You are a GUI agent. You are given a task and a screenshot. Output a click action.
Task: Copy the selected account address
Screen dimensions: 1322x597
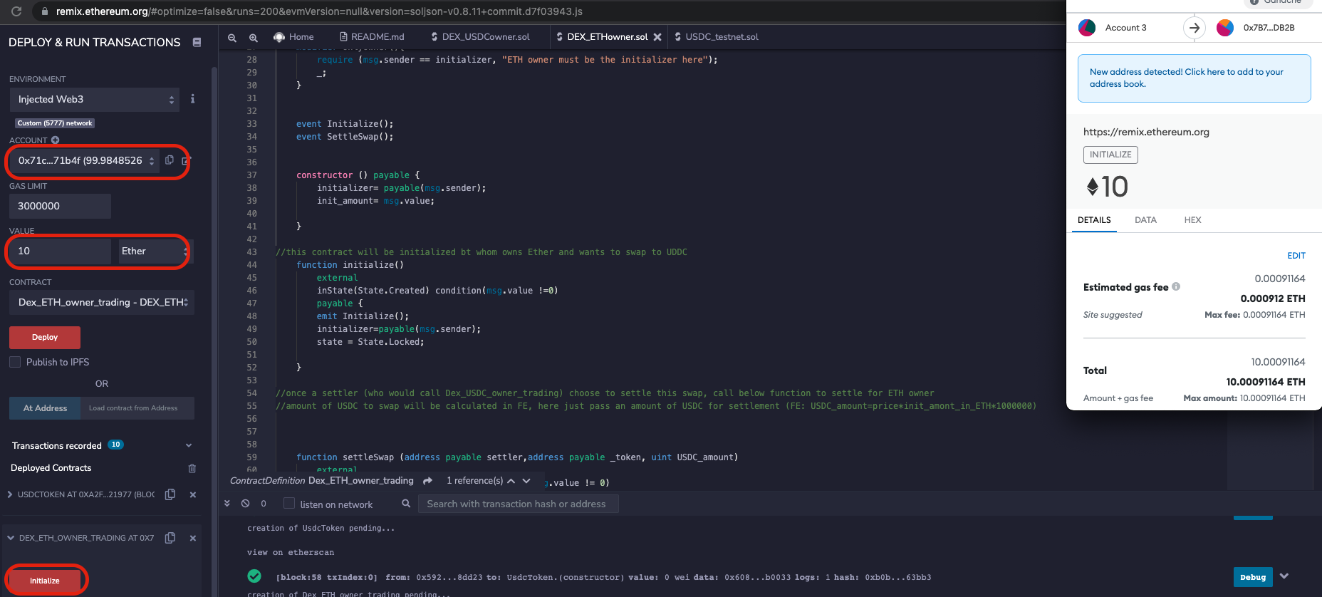click(170, 160)
